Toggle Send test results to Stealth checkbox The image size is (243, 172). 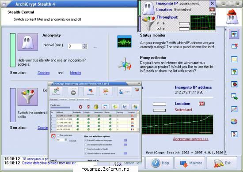[85, 149]
